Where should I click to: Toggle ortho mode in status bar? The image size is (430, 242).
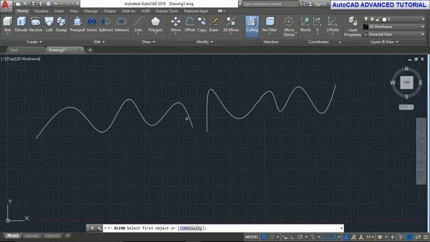[x=293, y=237]
